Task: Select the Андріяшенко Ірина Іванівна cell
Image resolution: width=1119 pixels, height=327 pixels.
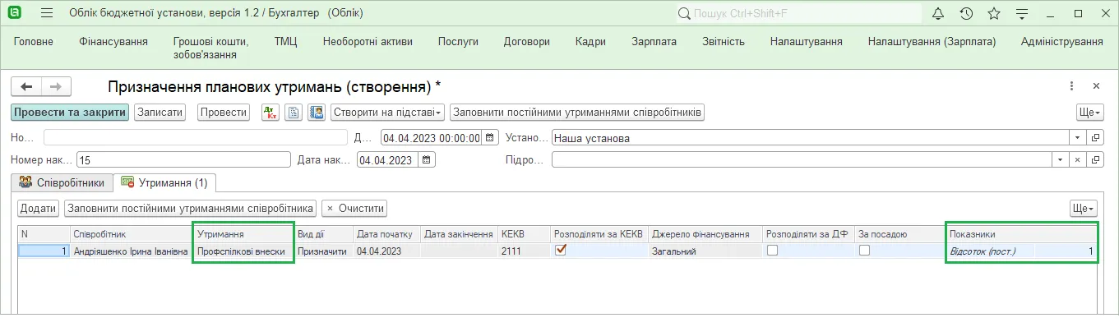Action: [132, 251]
